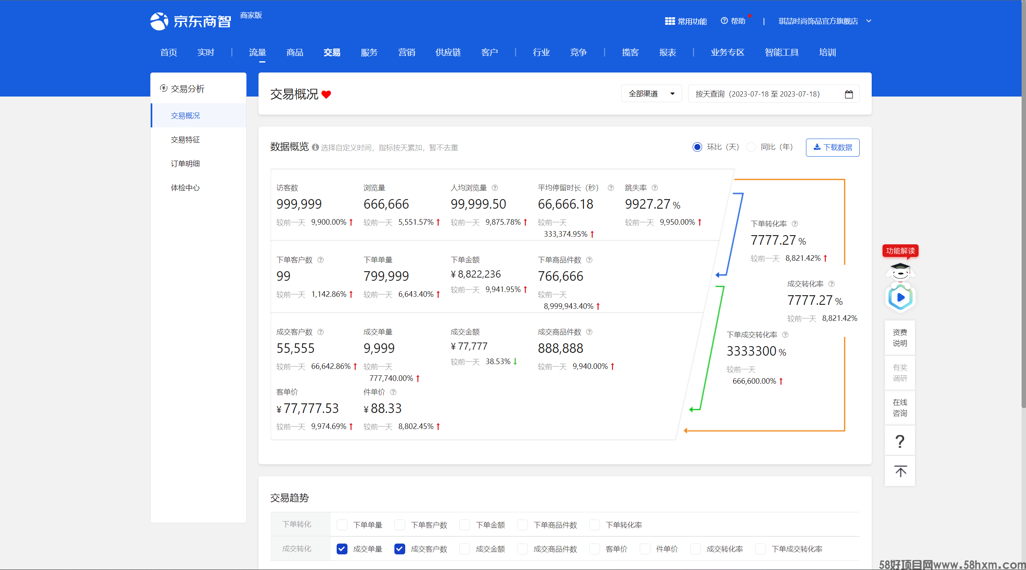This screenshot has height=570, width=1026.
Task: Click help icon next to 下单成交转化率
Action: (x=786, y=334)
